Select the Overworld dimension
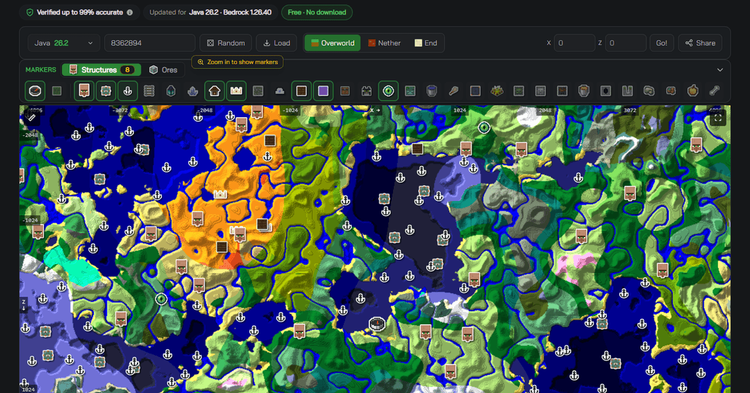 (x=333, y=43)
